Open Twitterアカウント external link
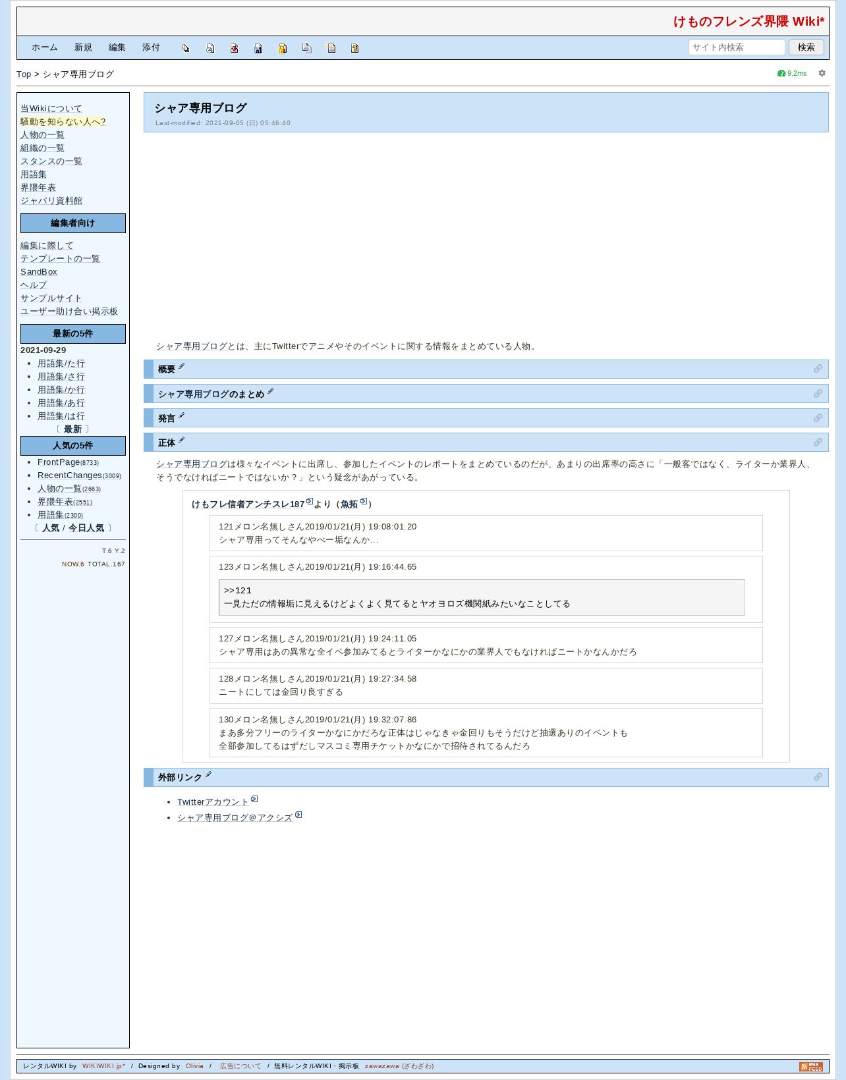 tap(213, 802)
